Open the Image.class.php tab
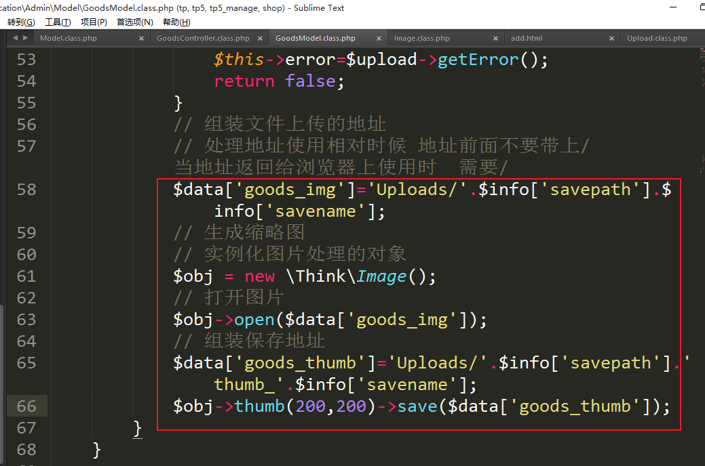 coord(421,39)
